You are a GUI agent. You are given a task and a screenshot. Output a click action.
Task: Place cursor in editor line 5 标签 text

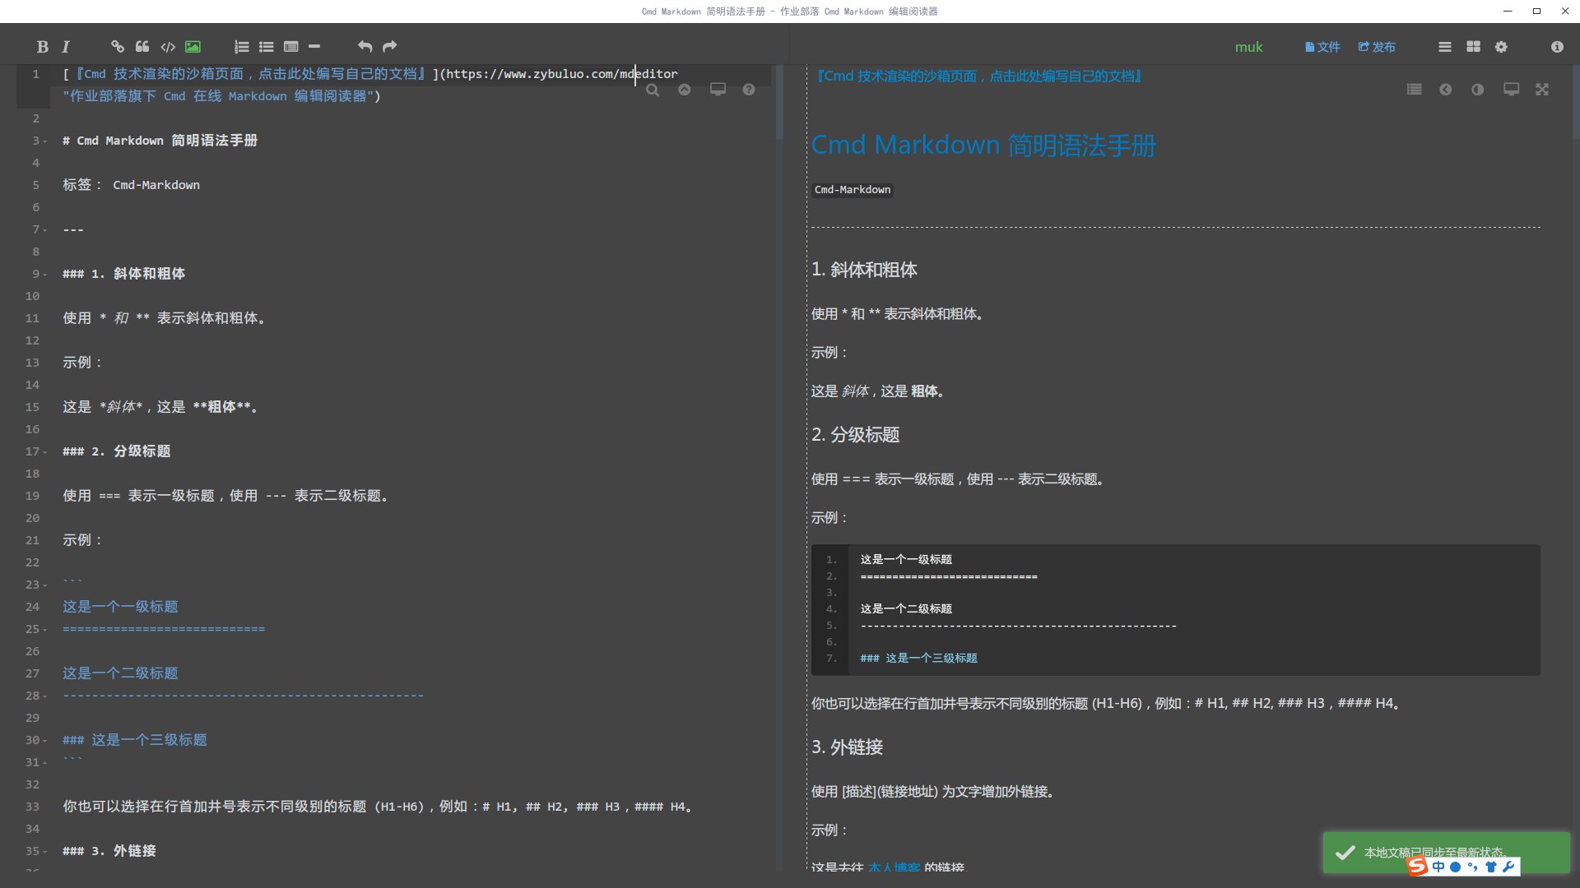pos(132,185)
